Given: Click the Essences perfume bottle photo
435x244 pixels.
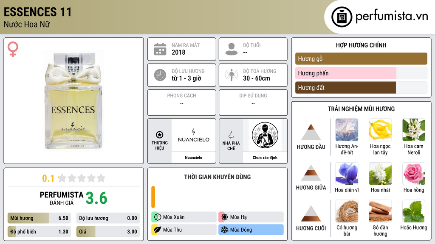Looking at the screenshot, I should tap(73, 101).
